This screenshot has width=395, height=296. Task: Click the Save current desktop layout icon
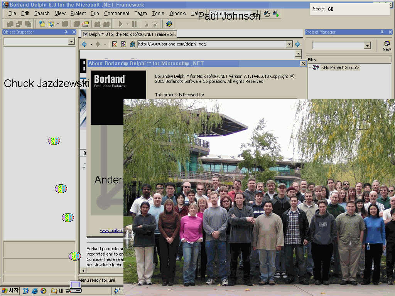click(x=267, y=14)
